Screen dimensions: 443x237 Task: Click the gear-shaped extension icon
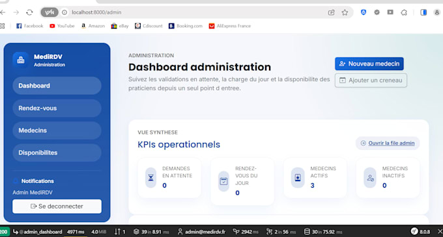tap(377, 12)
